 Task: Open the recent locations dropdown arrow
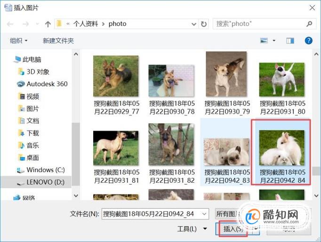pos(37,24)
